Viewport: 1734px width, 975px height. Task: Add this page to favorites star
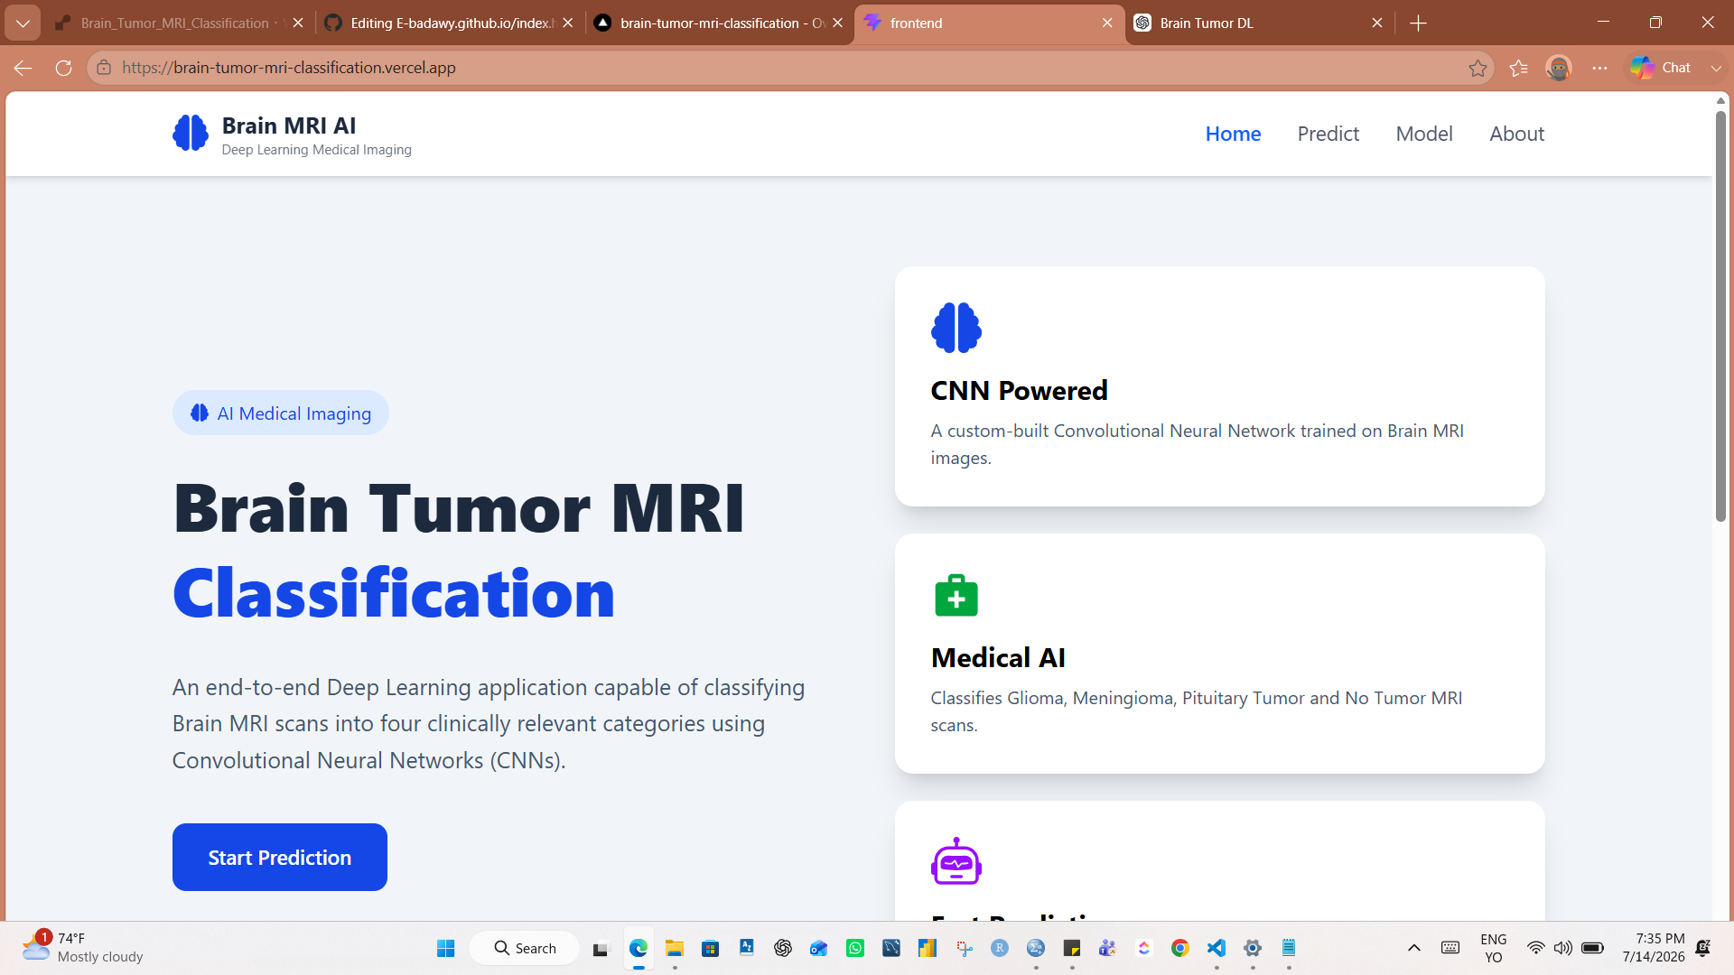1478,68
